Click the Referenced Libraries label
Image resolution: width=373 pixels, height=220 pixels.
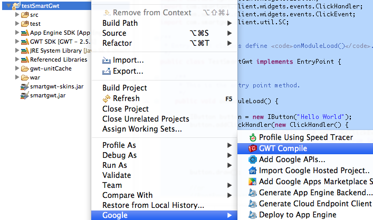point(59,59)
